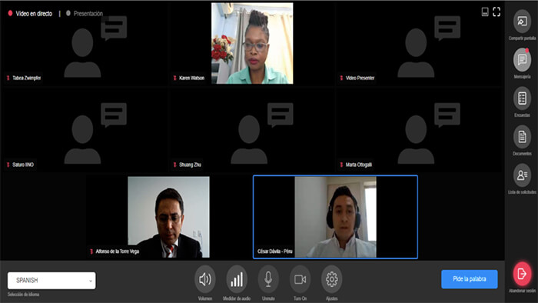Select Karen Watson's video tile
The width and height of the screenshot is (538, 303).
pyautogui.click(x=252, y=43)
